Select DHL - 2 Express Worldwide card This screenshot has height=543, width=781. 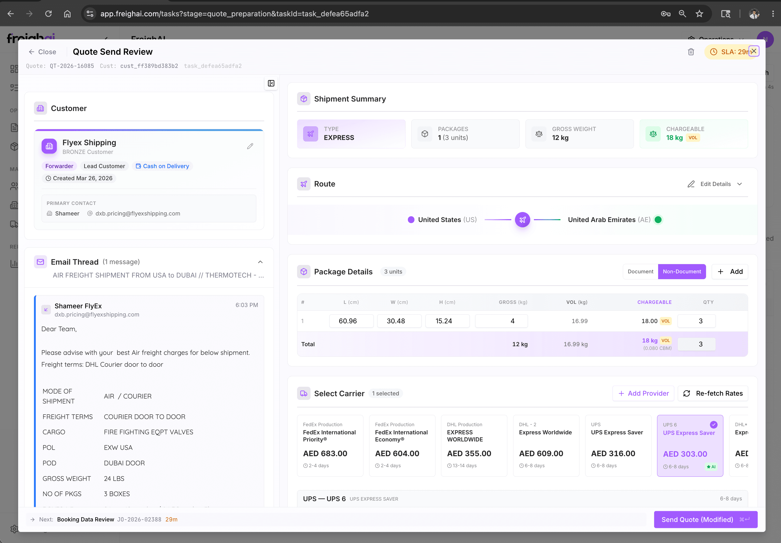[x=546, y=445]
